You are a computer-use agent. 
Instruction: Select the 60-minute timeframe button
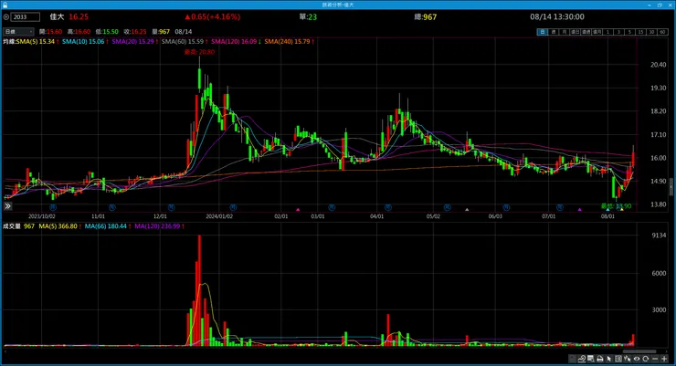click(663, 32)
